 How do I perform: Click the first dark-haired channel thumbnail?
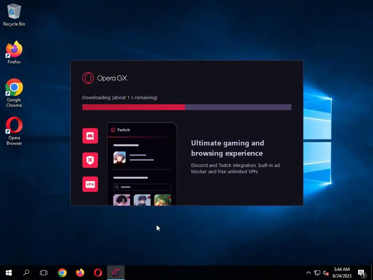click(x=122, y=200)
